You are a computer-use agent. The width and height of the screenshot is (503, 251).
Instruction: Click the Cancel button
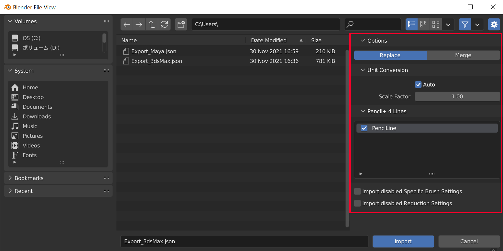pyautogui.click(x=469, y=241)
